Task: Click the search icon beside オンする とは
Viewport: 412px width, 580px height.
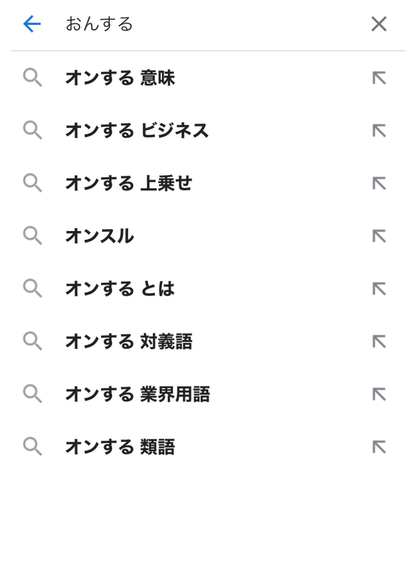Action: 32,289
